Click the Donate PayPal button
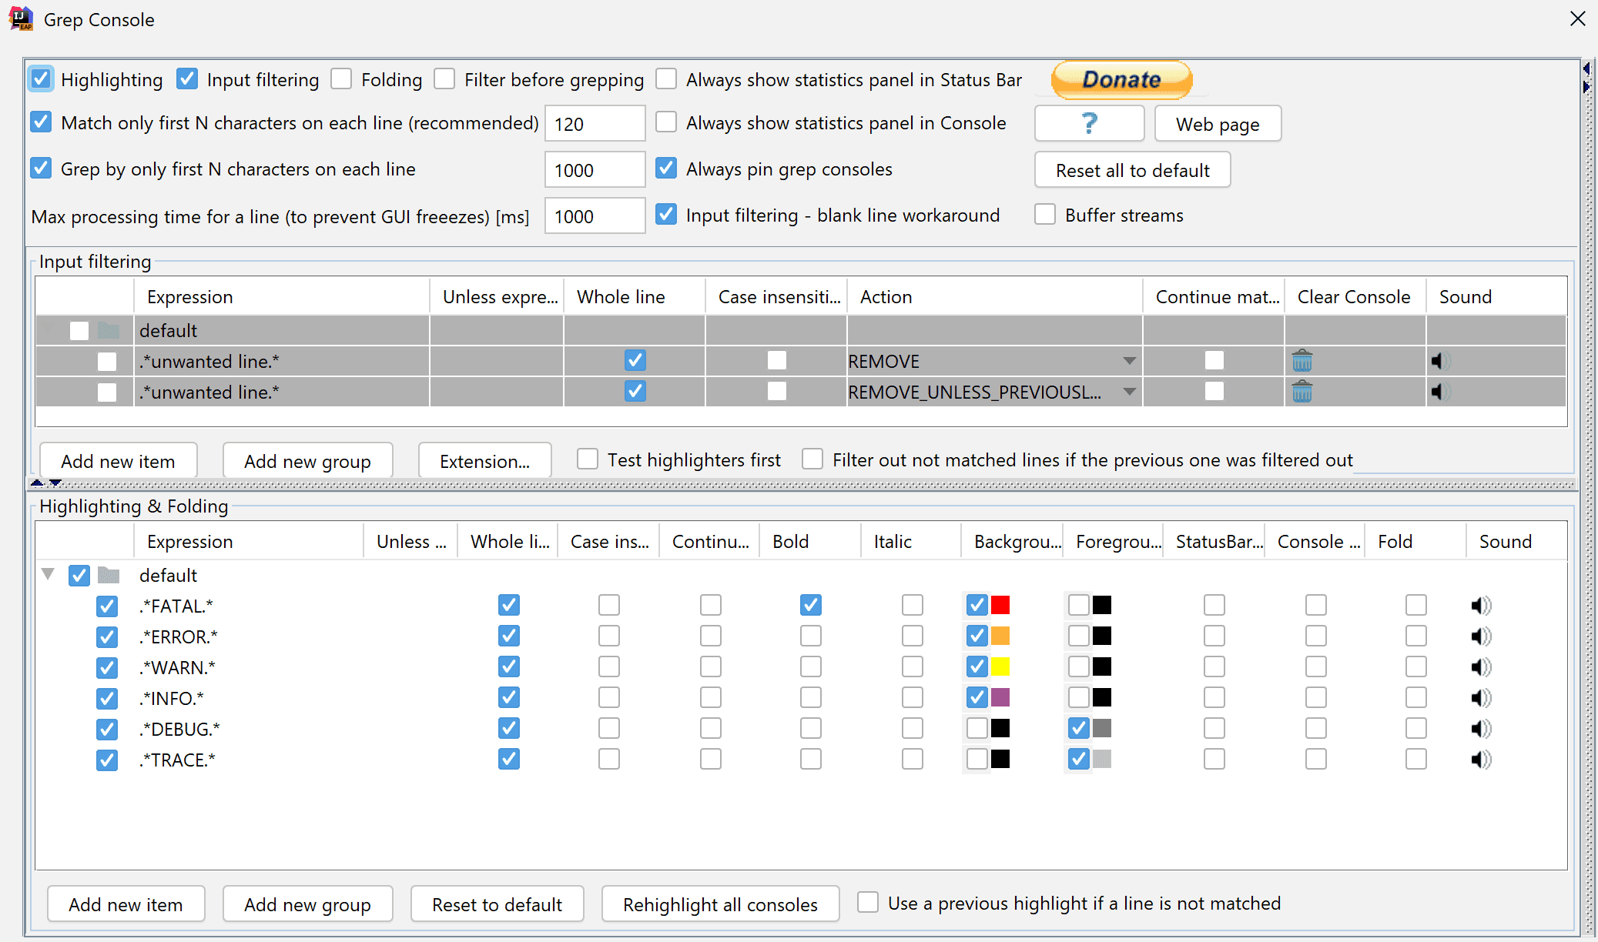Viewport: 1598px width, 942px height. (x=1121, y=79)
